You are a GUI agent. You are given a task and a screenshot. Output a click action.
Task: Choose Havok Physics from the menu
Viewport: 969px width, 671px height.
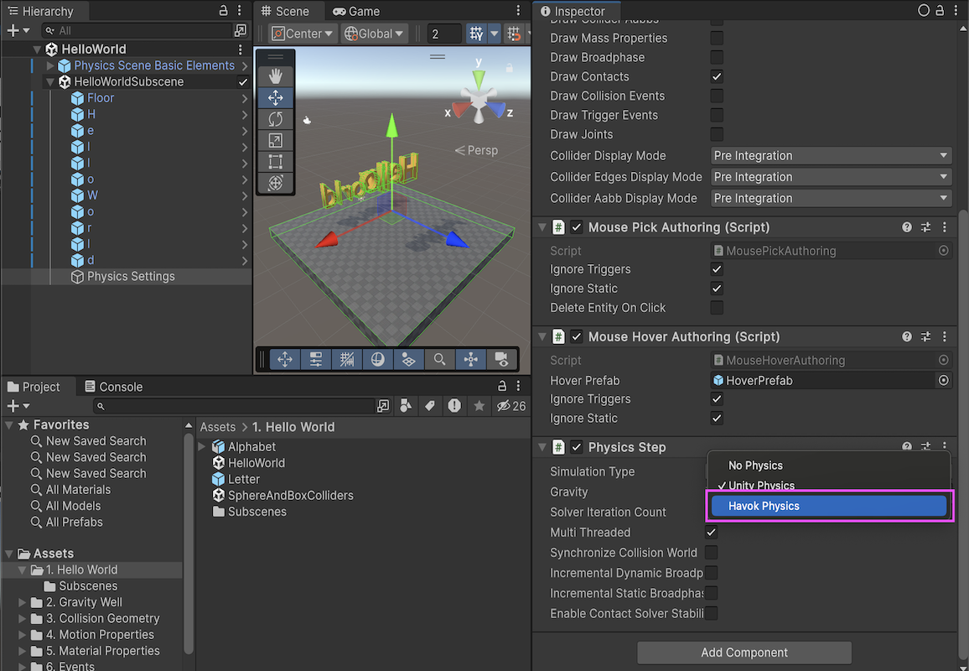(830, 506)
